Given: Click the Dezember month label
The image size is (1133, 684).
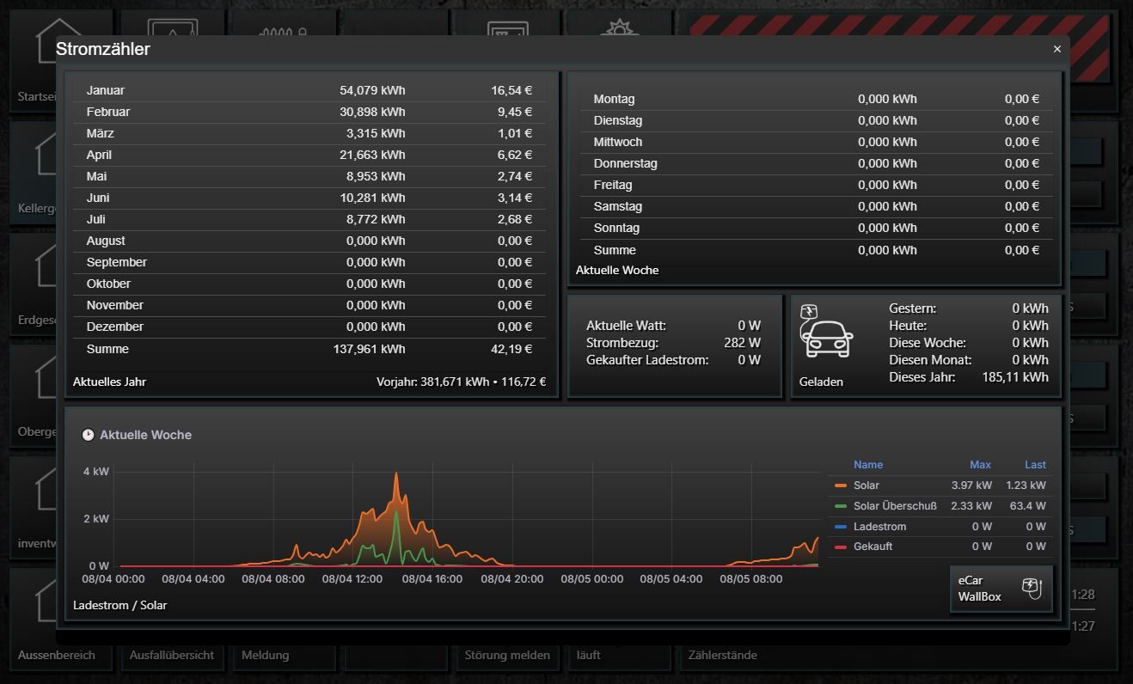Looking at the screenshot, I should (115, 327).
